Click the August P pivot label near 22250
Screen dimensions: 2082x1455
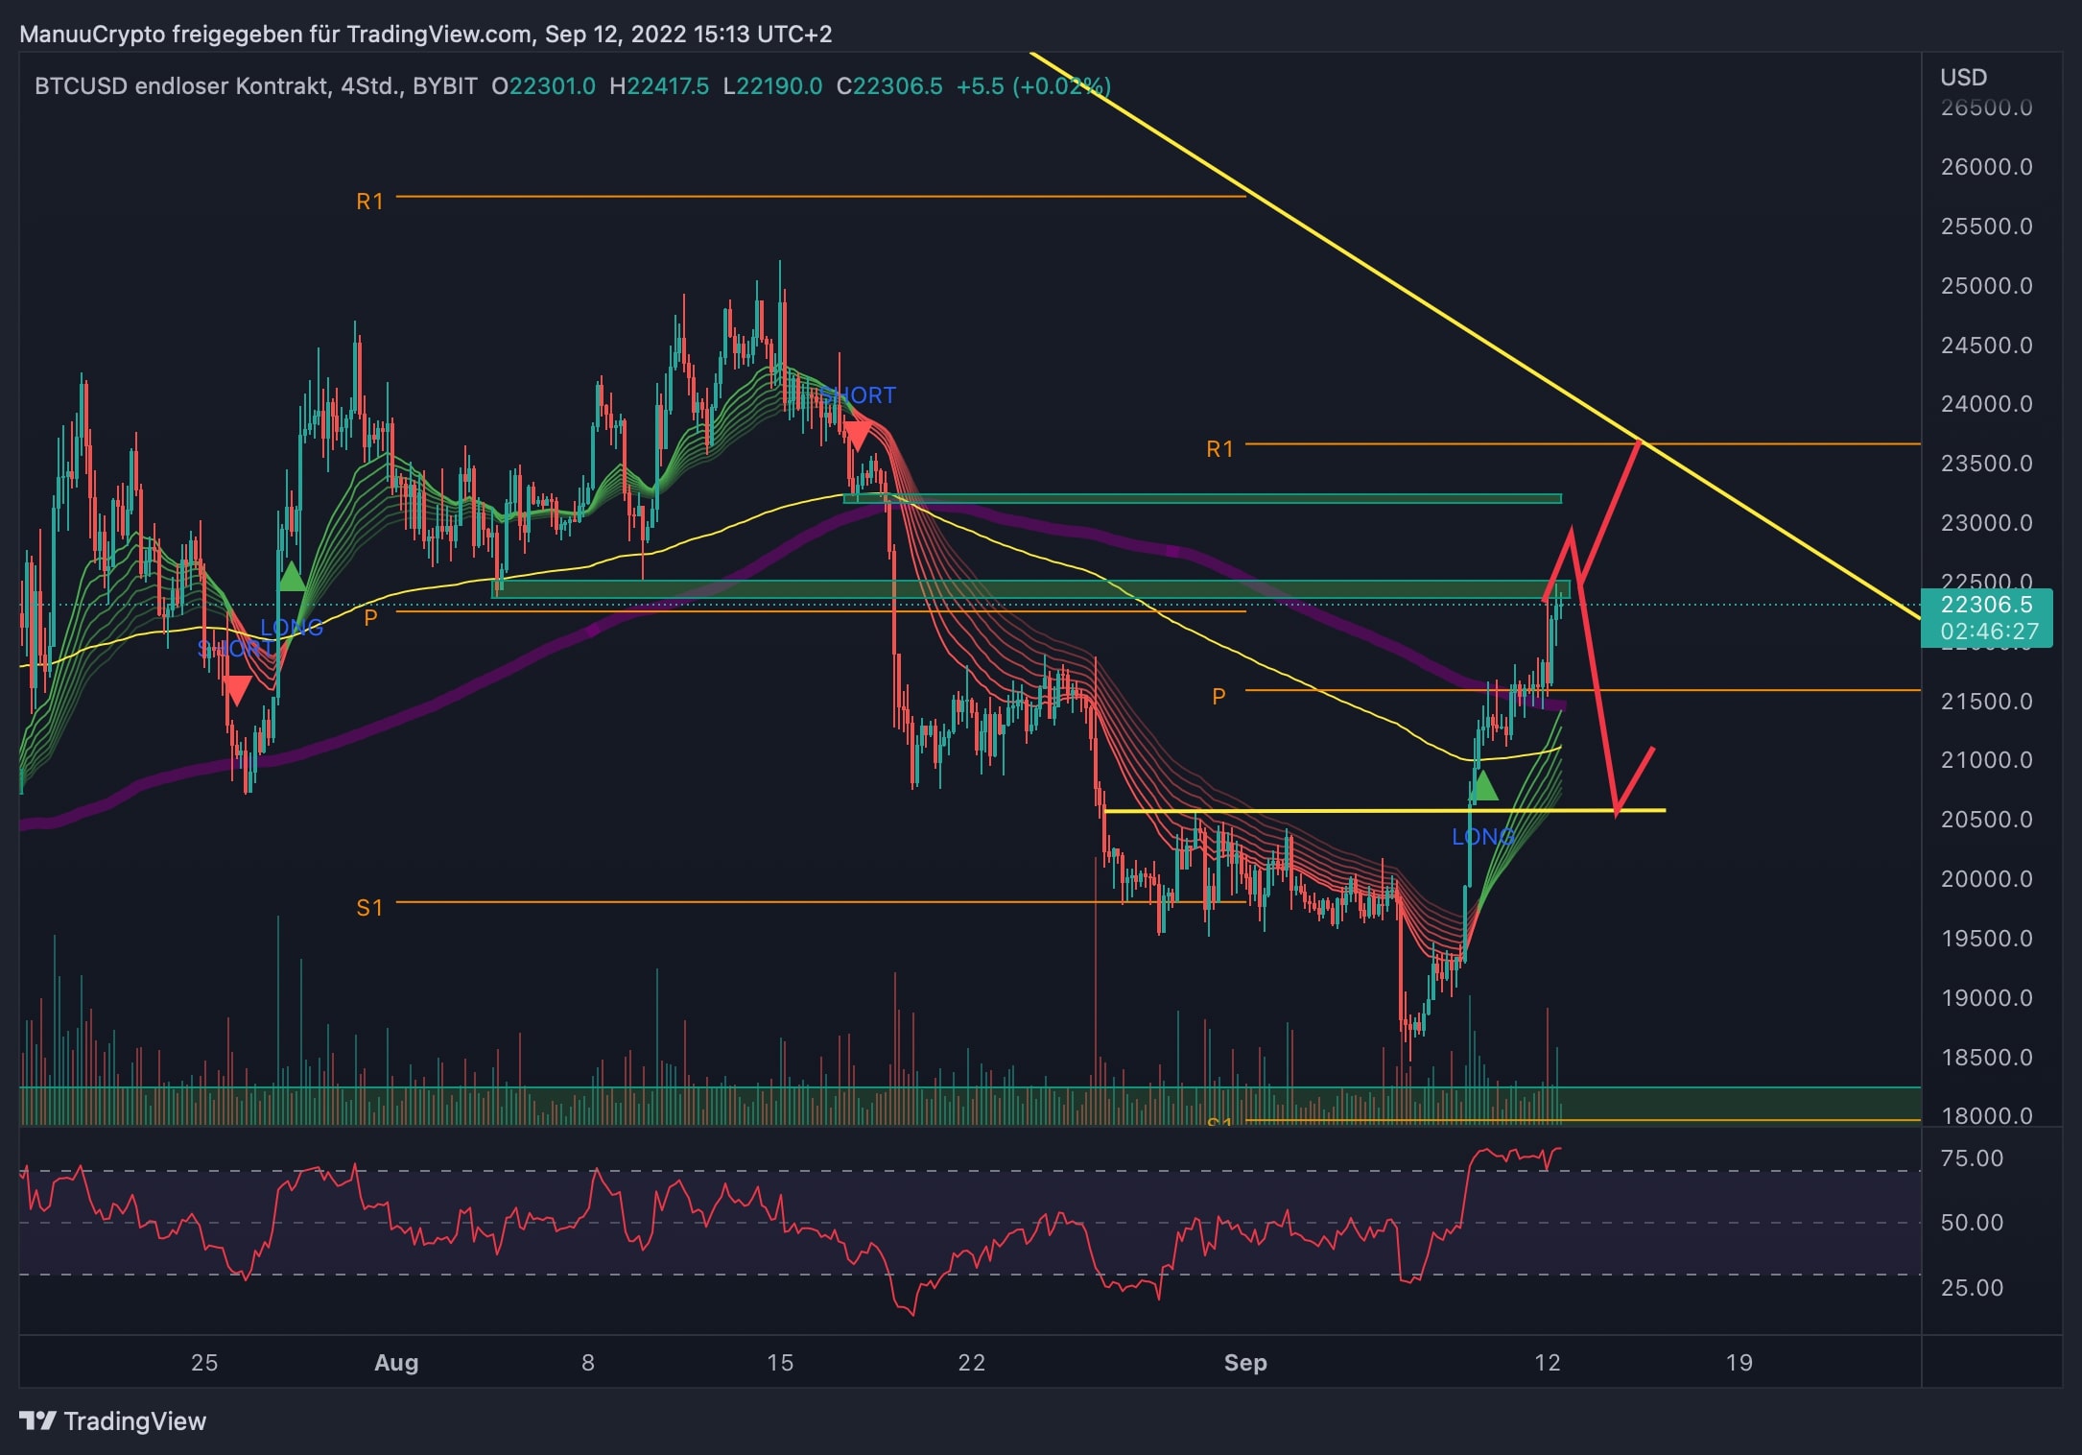pos(371,617)
